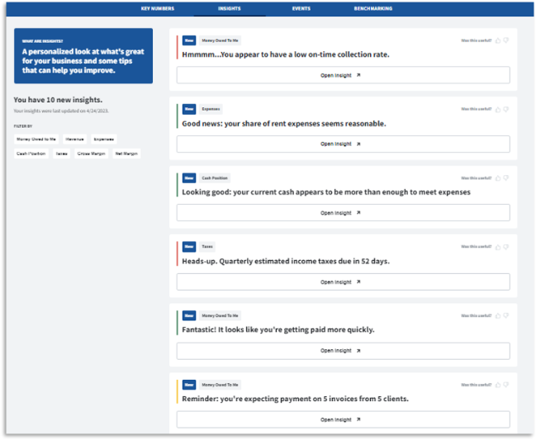Switch to the Key Numbers tab

pos(158,8)
